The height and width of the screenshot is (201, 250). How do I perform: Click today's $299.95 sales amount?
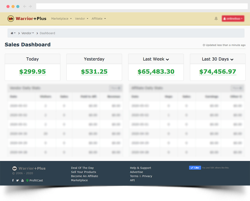tap(32, 72)
